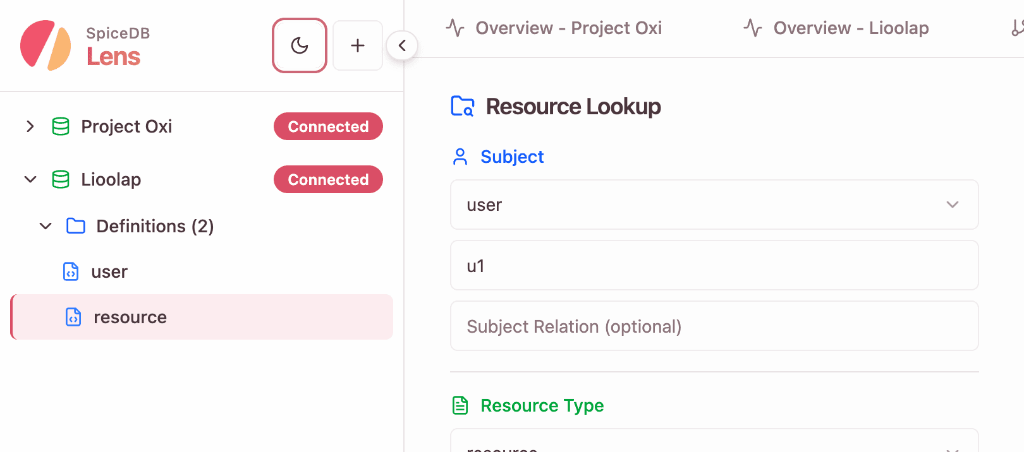Click the subject ID field containing u1
1024x452 pixels.
pyautogui.click(x=714, y=266)
